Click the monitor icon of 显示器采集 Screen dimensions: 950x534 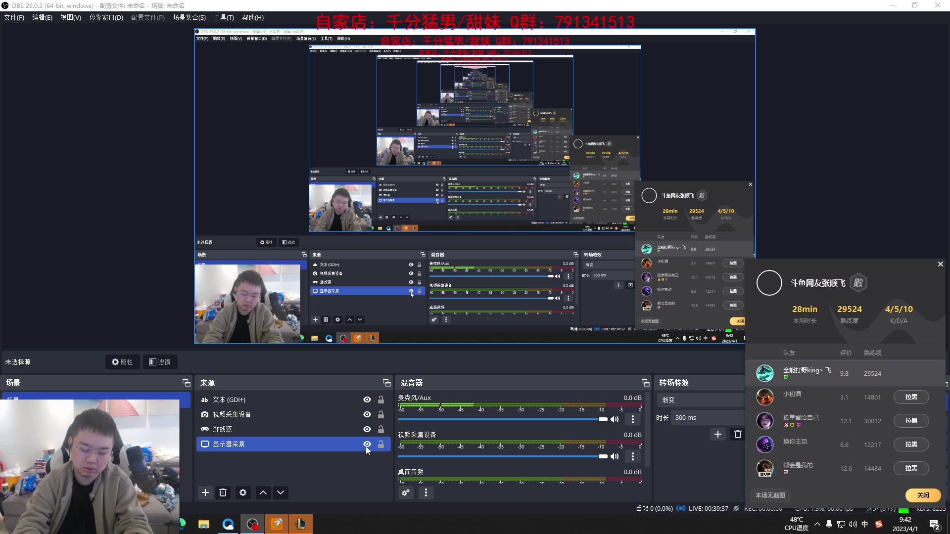(205, 444)
